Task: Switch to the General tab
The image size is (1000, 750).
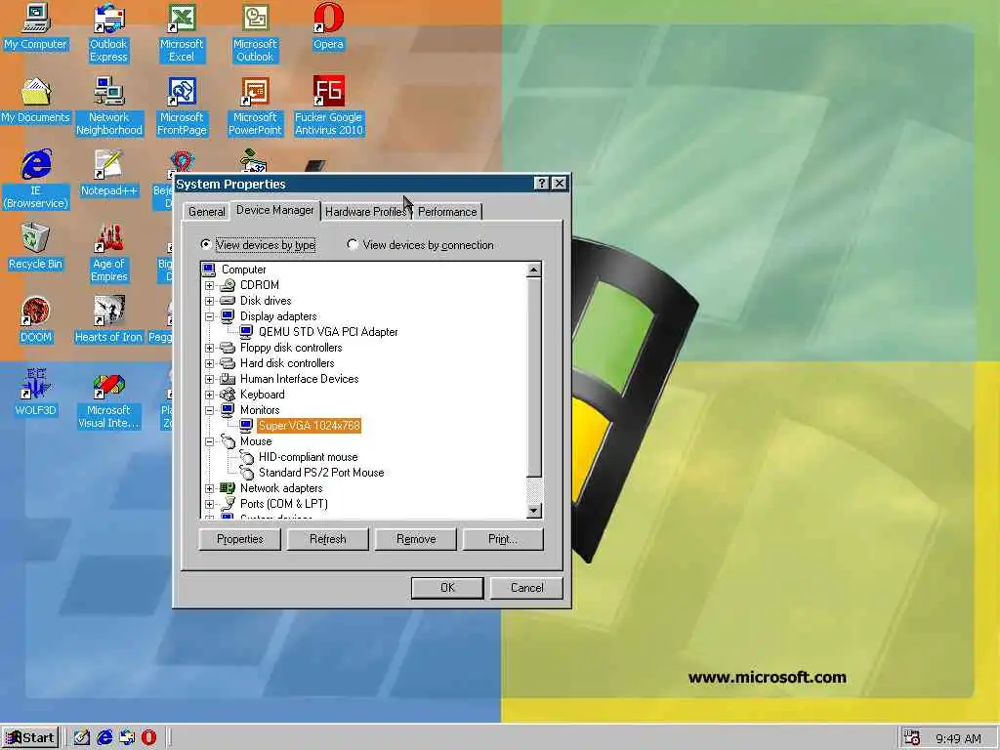Action: [x=207, y=212]
